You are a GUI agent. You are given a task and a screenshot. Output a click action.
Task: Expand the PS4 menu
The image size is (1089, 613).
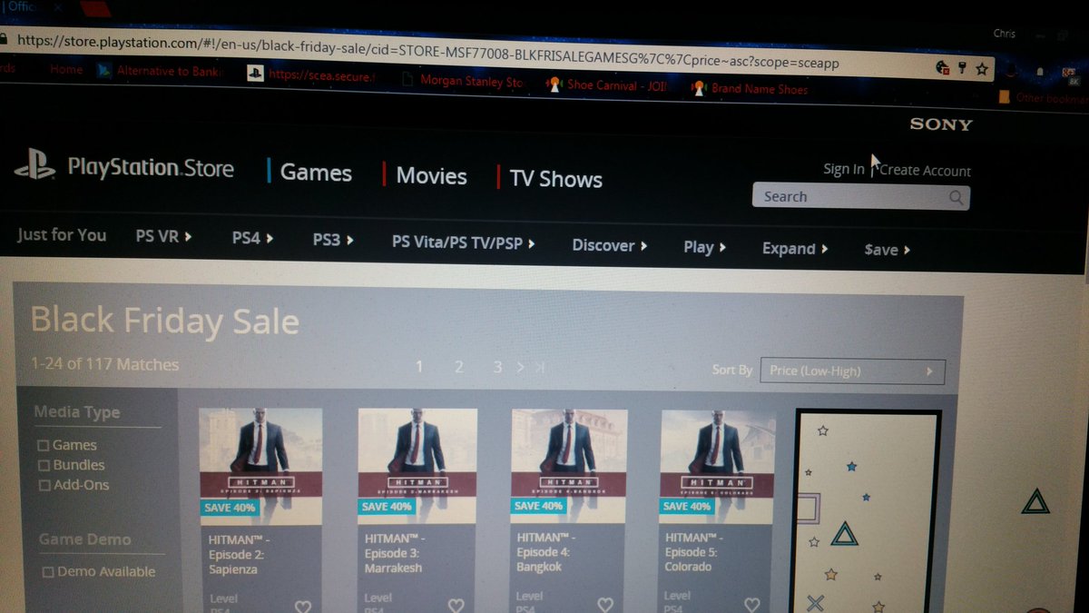(x=252, y=239)
